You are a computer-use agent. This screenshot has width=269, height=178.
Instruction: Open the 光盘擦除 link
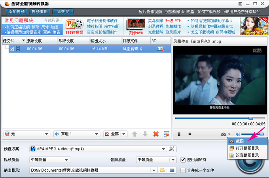coord(155,32)
